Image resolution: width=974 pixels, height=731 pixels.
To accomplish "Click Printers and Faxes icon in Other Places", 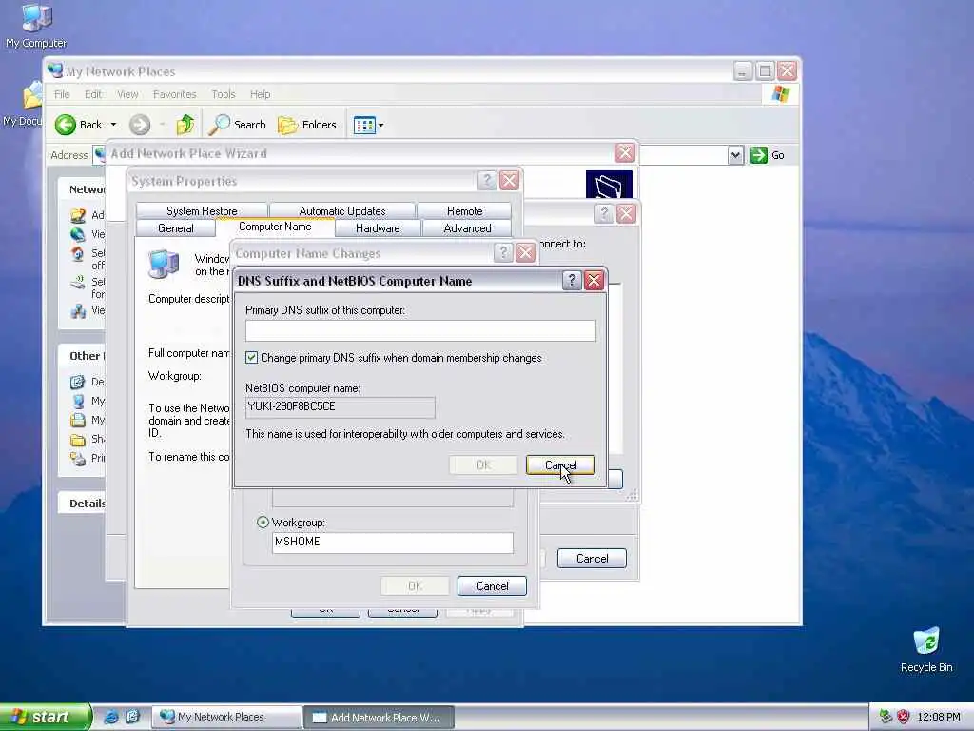I will (x=78, y=459).
